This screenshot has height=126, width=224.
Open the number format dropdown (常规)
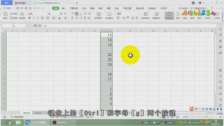pos(137,14)
